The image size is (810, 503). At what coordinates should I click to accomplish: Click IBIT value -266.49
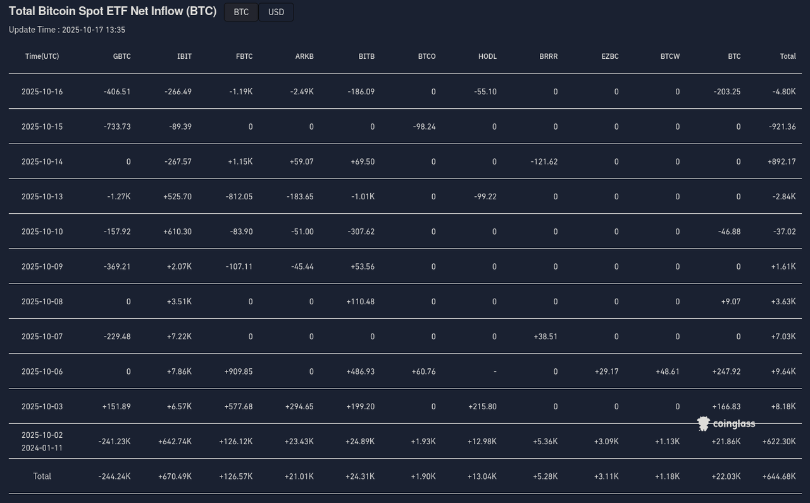(178, 92)
